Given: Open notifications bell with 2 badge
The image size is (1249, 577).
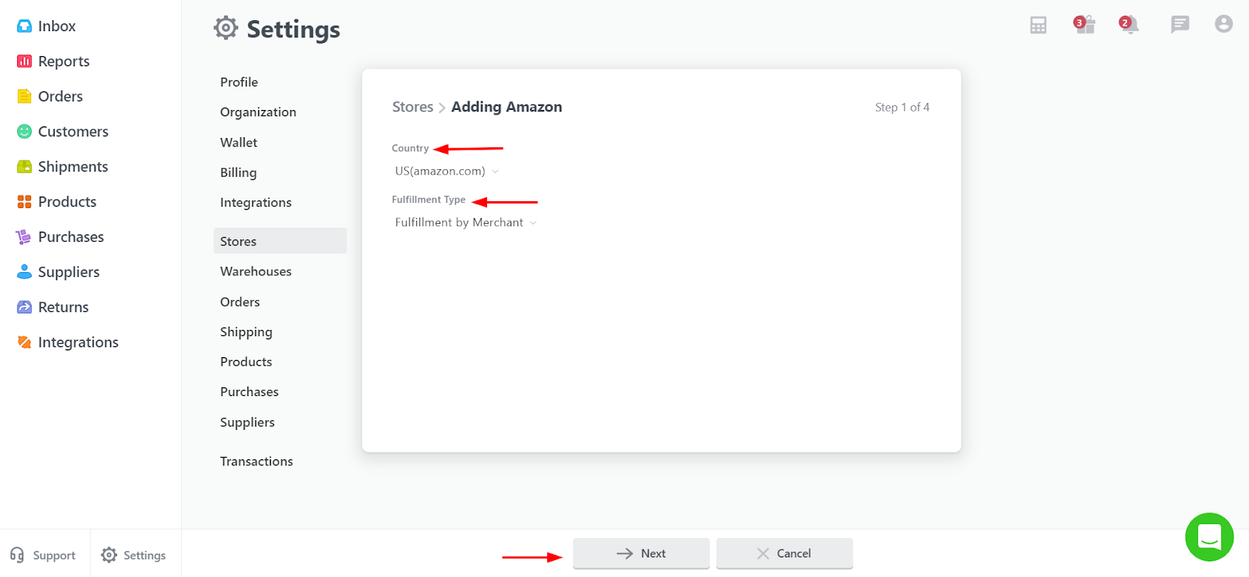Looking at the screenshot, I should (x=1129, y=24).
